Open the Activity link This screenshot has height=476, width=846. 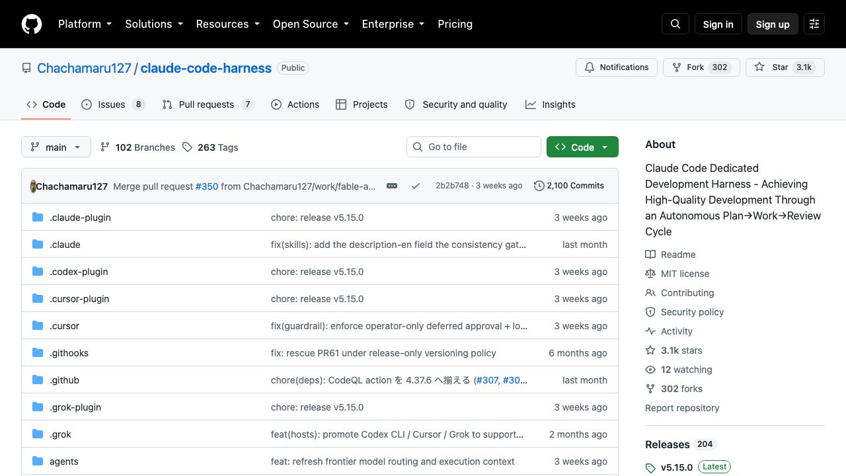pos(669,331)
